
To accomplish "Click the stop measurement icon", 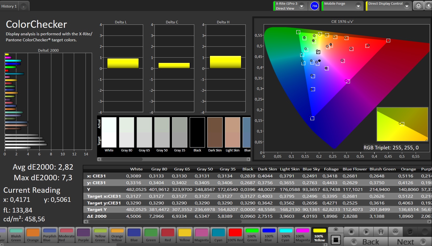I will [x=351, y=231].
